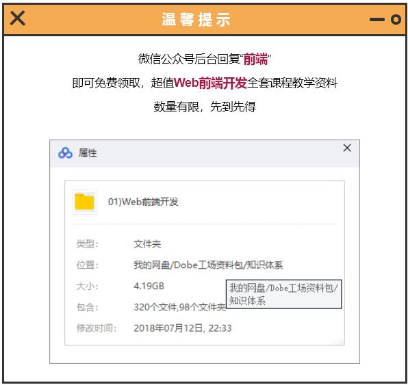The height and width of the screenshot is (385, 408).
Task: Click the red keyword 前端 in first line
Action: (255, 59)
